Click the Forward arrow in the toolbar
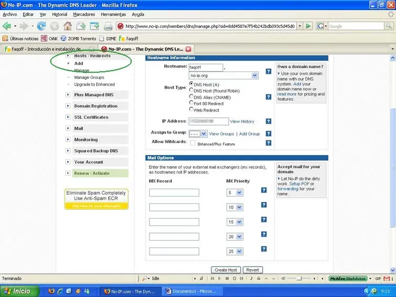The width and height of the screenshot is (396, 297). tap(24, 26)
